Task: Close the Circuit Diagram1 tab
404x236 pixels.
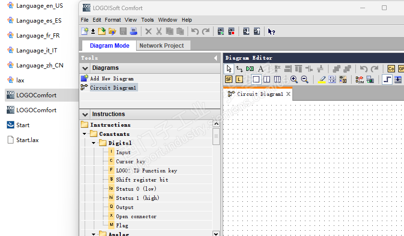Action: [x=288, y=94]
